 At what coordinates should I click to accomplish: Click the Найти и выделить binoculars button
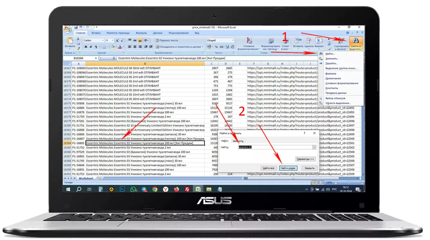click(356, 44)
